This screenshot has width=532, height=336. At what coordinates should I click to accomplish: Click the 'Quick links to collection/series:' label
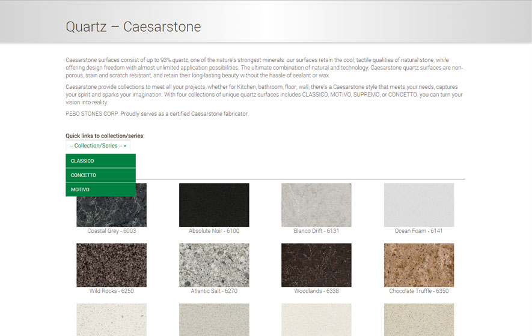pyautogui.click(x=105, y=136)
